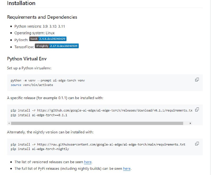Click the dark 'torch' badge label
The height and width of the screenshot is (175, 211).
tap(34, 39)
